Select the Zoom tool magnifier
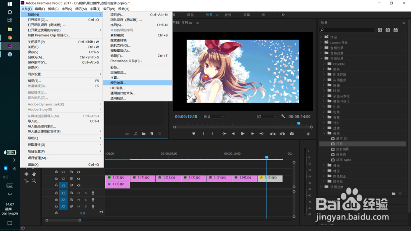 [x=34, y=181]
